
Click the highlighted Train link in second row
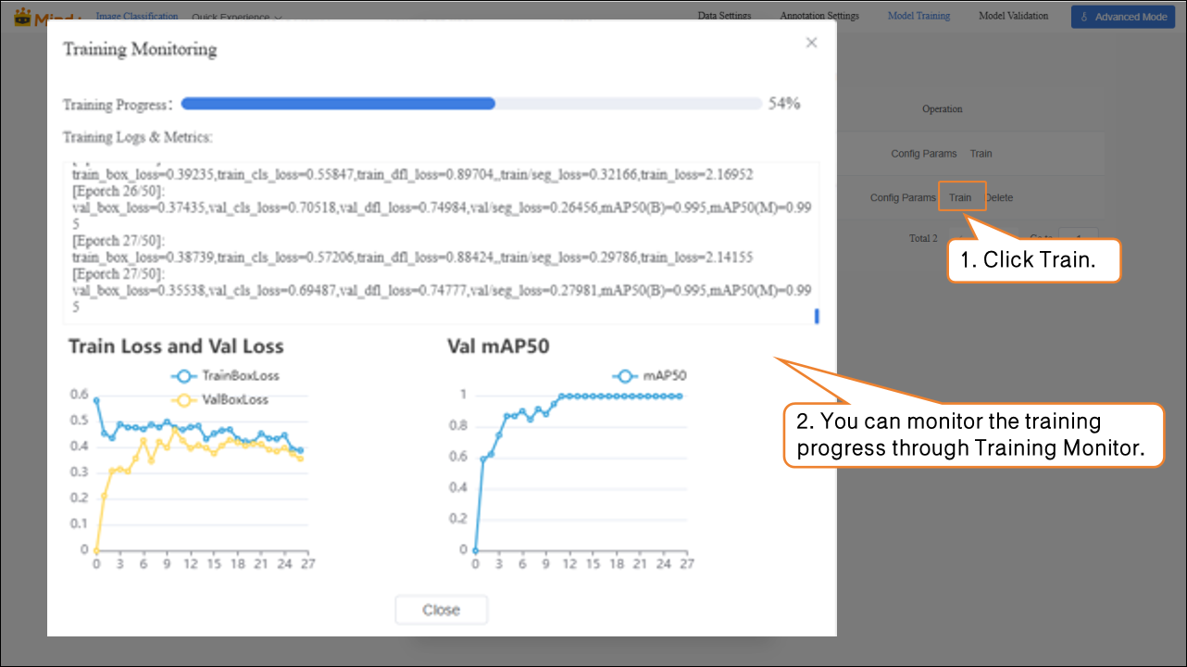[960, 197]
